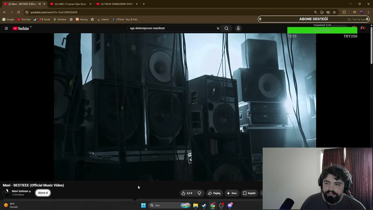Viewport: 373px width, 210px height.
Task: Open Steam from the taskbar
Action: pyautogui.click(x=204, y=205)
